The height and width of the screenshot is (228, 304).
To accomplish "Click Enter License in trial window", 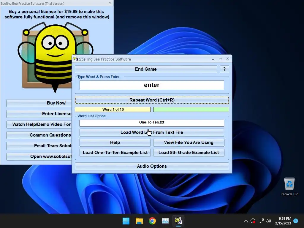I will (39, 114).
